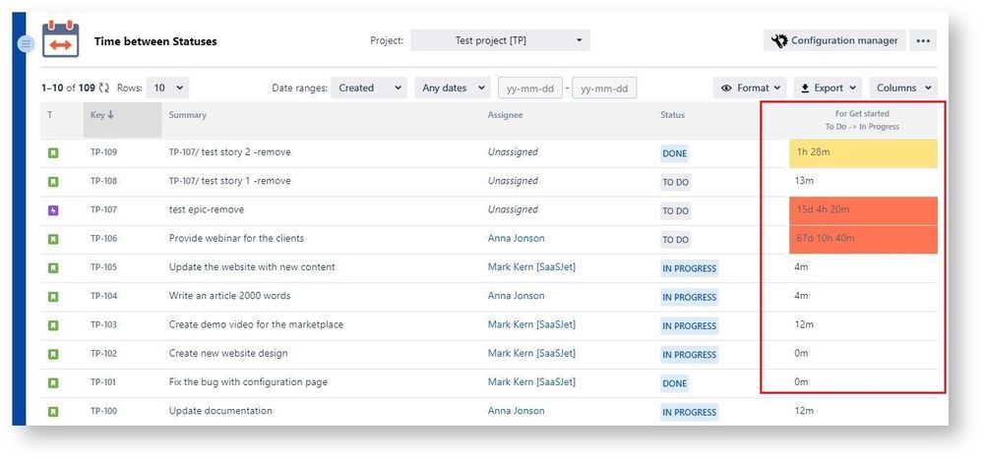
Task: Click the Time between Statuses calendar logo
Action: point(60,38)
